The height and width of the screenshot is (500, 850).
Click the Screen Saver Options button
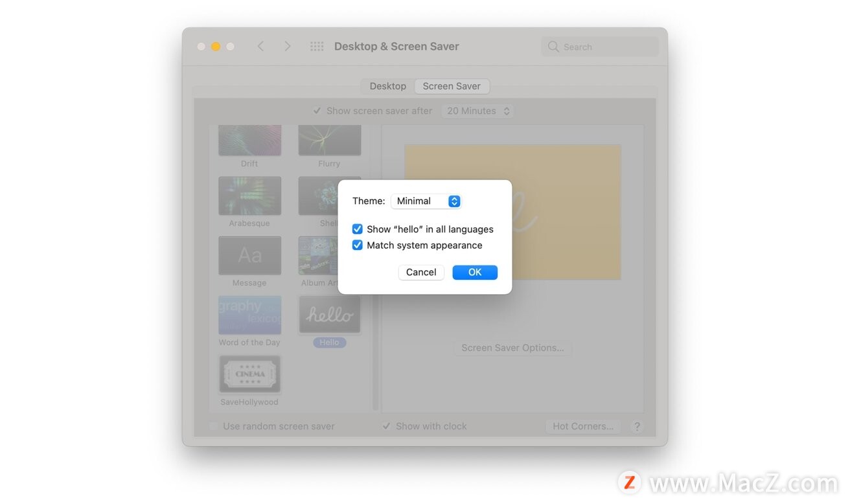click(x=512, y=348)
